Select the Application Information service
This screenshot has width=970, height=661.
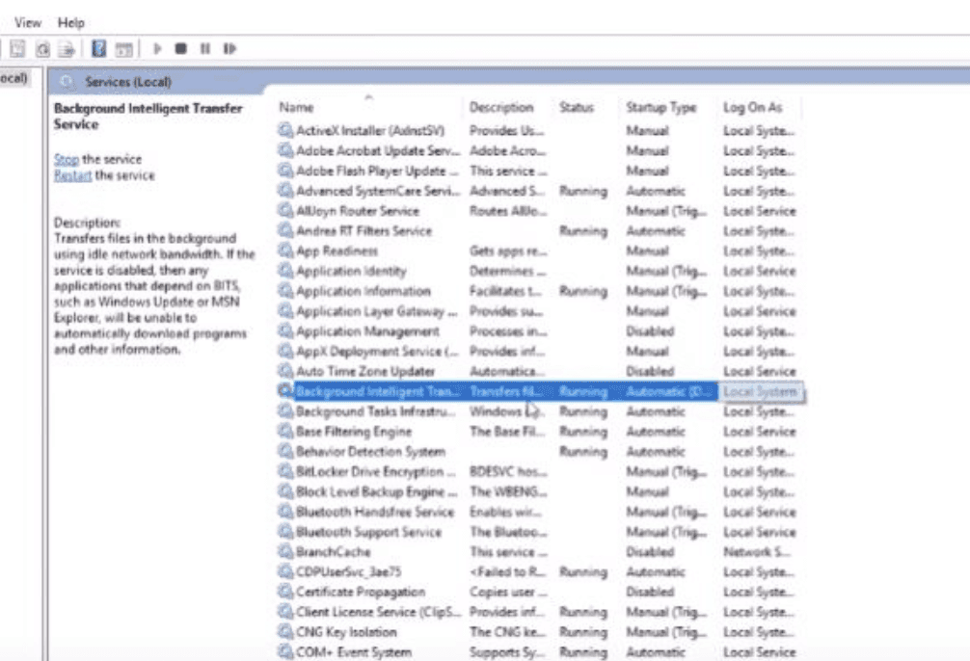[539, 291]
